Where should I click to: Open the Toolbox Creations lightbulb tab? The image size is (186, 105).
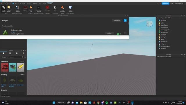click(23, 53)
